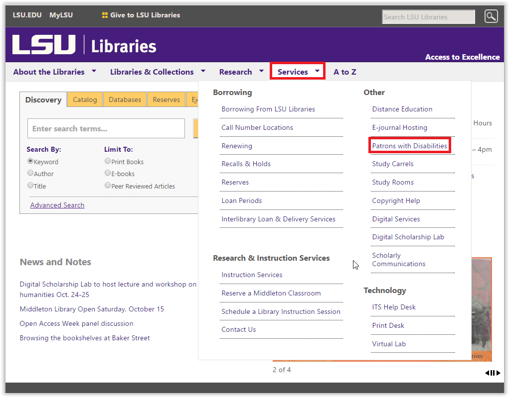Open the MyLSU link
Image resolution: width=509 pixels, height=397 pixels.
61,15
